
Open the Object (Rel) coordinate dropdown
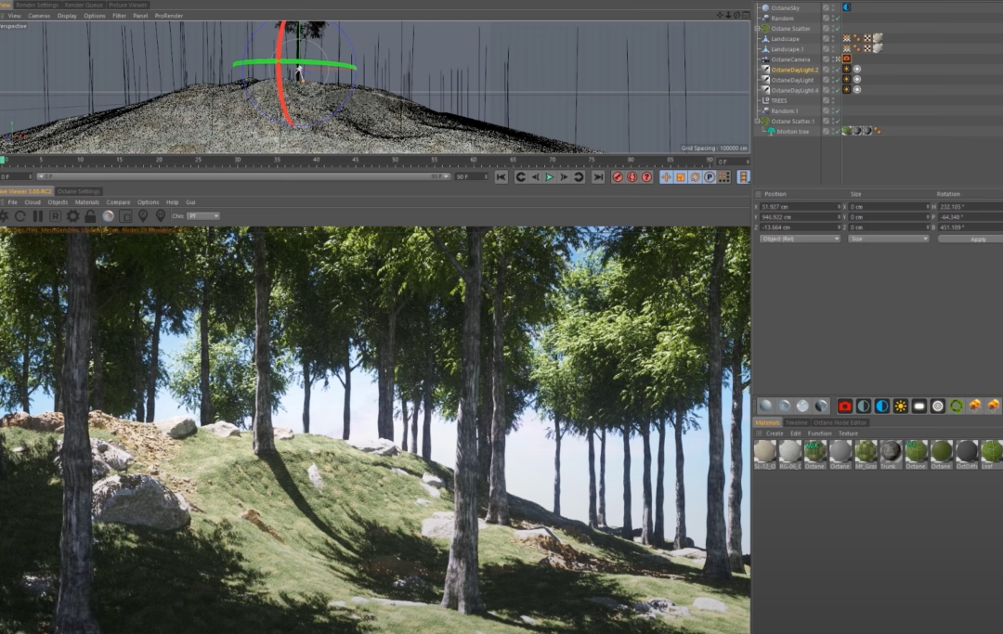click(x=800, y=239)
